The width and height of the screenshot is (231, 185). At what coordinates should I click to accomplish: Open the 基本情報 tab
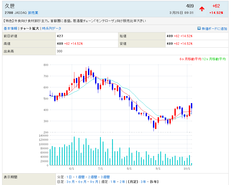point(10,29)
